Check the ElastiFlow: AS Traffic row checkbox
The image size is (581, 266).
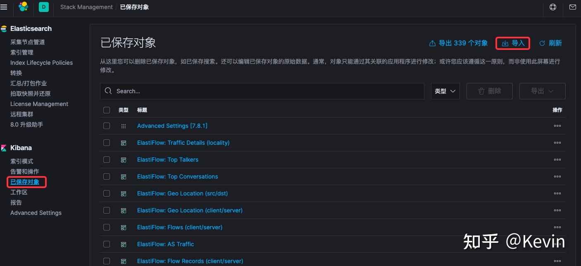[x=107, y=244]
